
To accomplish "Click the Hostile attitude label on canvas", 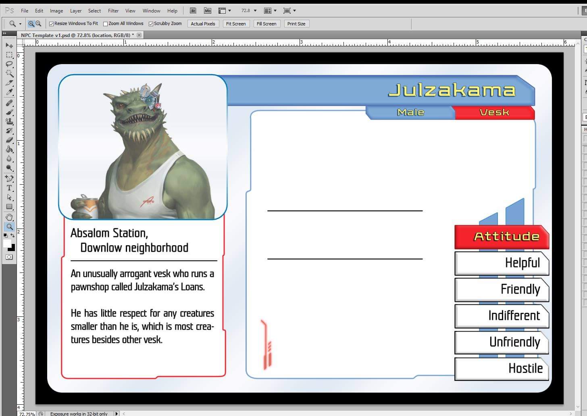I will [525, 368].
